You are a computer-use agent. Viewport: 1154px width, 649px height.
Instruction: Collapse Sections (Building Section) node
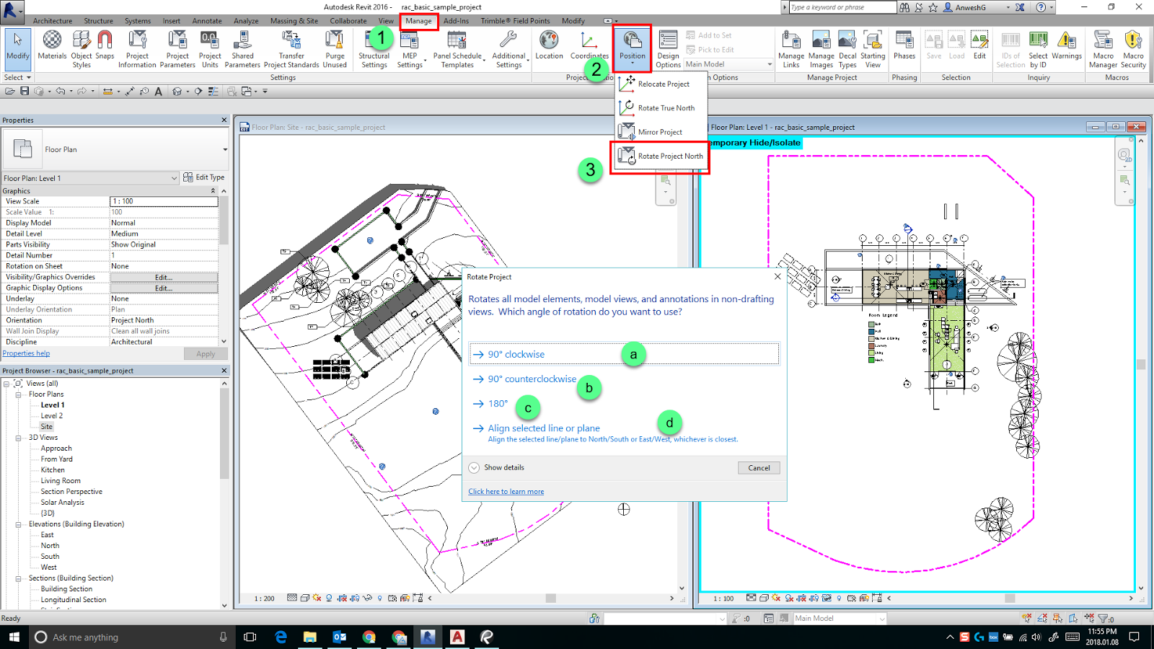[x=18, y=578]
